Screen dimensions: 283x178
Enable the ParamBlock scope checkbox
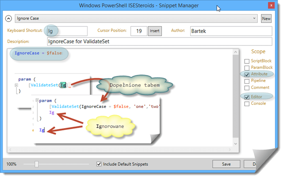coord(247,67)
